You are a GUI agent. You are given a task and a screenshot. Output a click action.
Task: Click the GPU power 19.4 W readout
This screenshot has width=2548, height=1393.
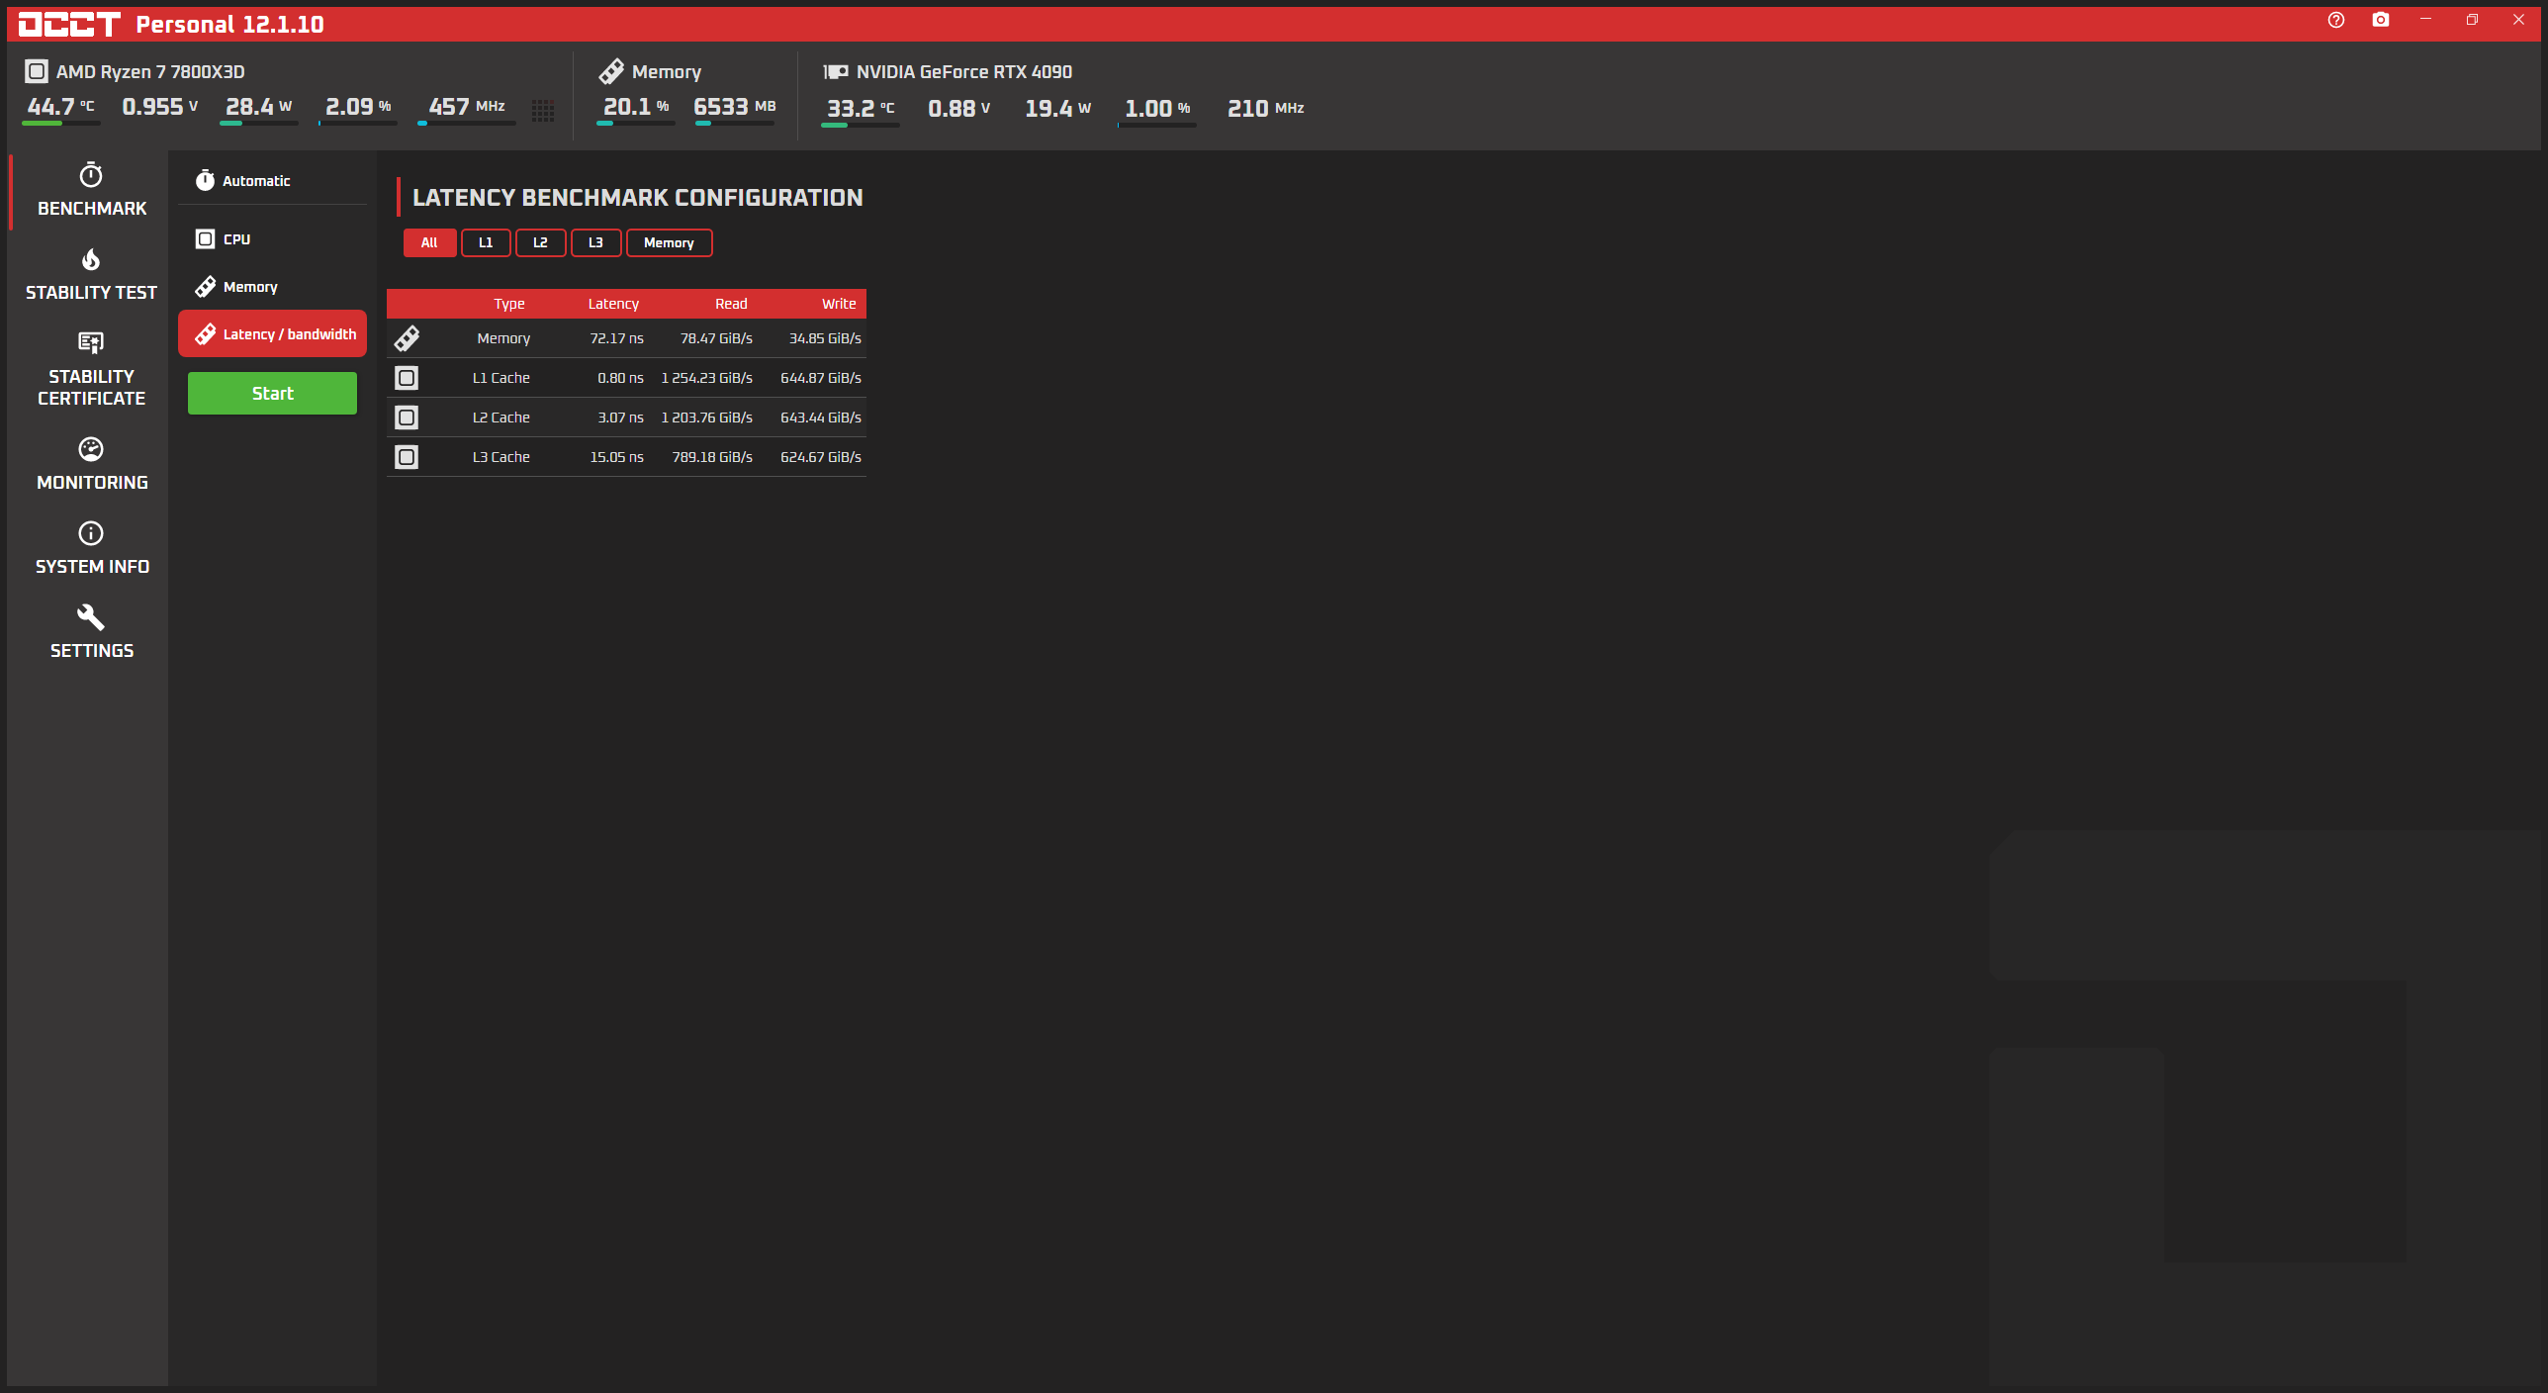(1058, 109)
